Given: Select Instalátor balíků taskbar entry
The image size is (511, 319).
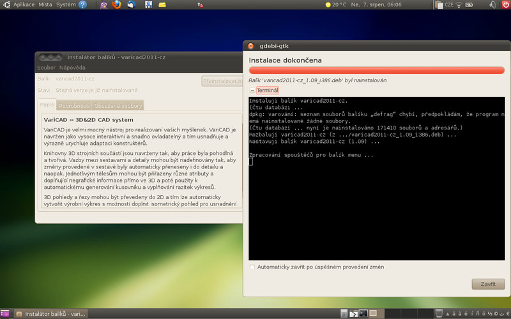Looking at the screenshot, I should click(x=51, y=314).
